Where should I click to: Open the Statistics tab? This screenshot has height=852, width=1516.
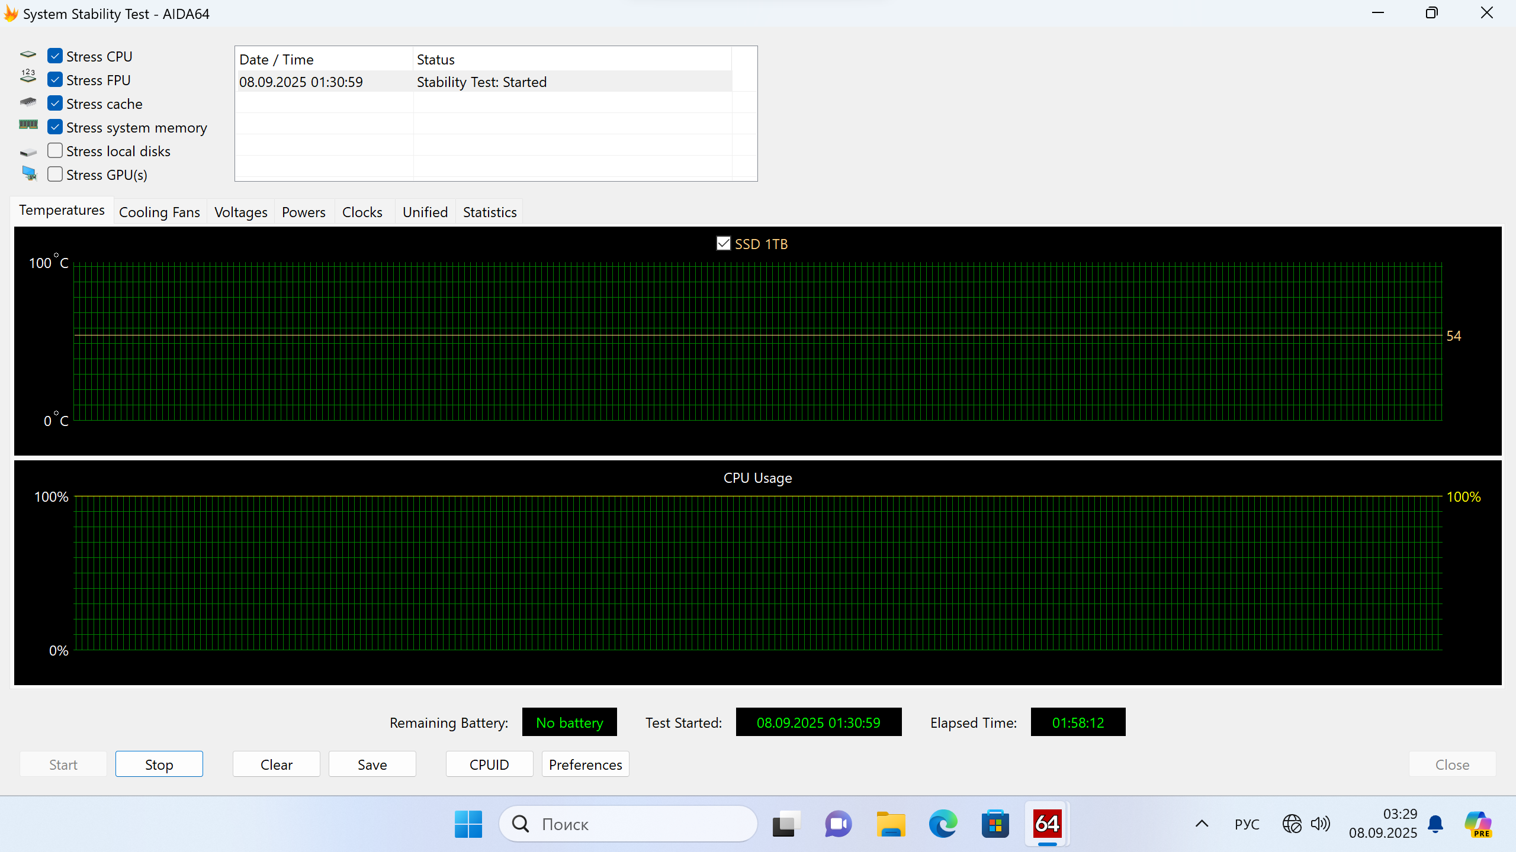(x=489, y=212)
